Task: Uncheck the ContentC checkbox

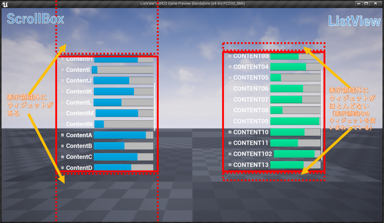Action: tap(63, 157)
